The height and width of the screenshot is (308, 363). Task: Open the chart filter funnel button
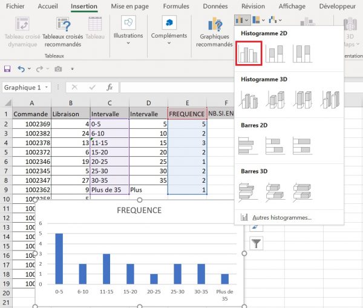coord(255,243)
